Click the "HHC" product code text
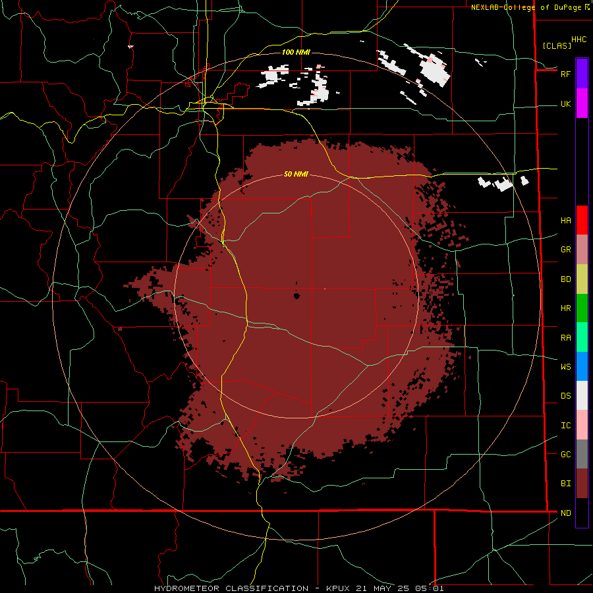The width and height of the screenshot is (593, 593). pyautogui.click(x=579, y=40)
